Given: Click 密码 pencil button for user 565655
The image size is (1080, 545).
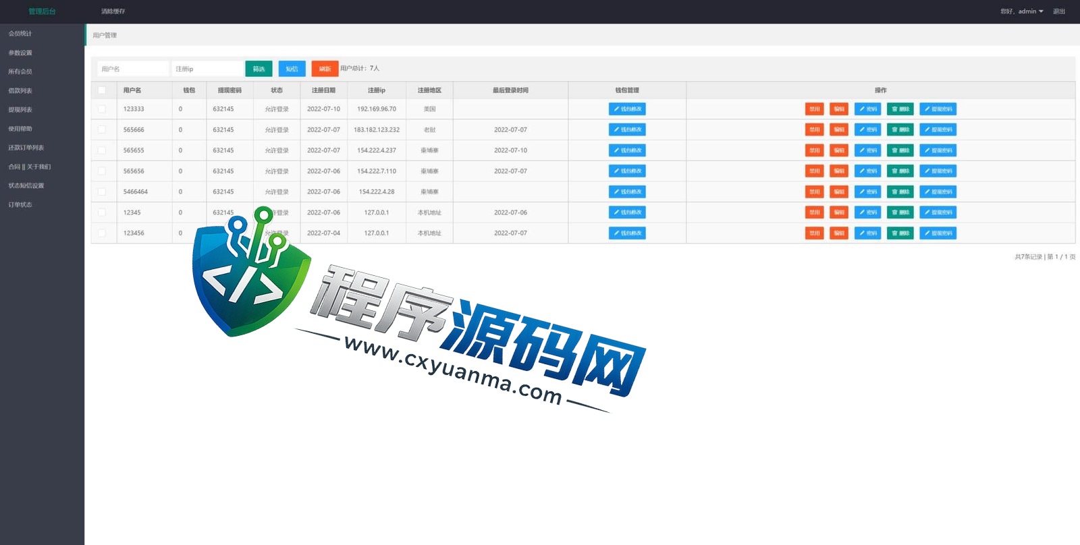Looking at the screenshot, I should [867, 150].
